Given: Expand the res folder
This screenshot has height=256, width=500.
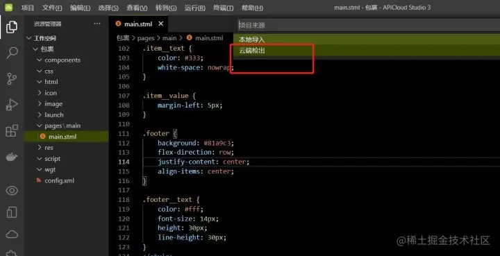Looking at the screenshot, I should pyautogui.click(x=39, y=147).
